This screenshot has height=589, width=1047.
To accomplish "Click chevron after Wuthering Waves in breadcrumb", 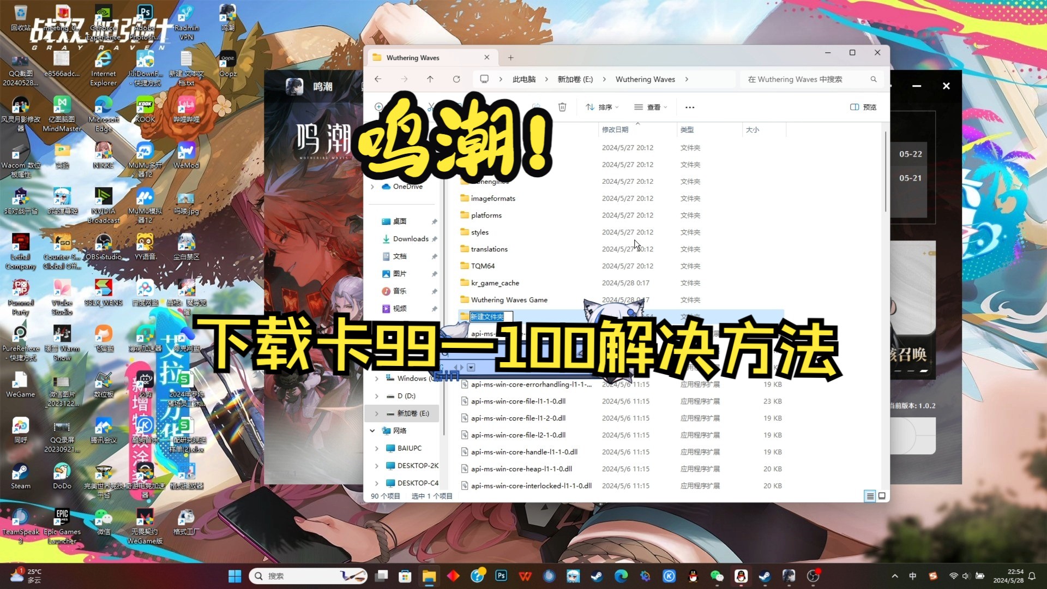I will pyautogui.click(x=687, y=79).
